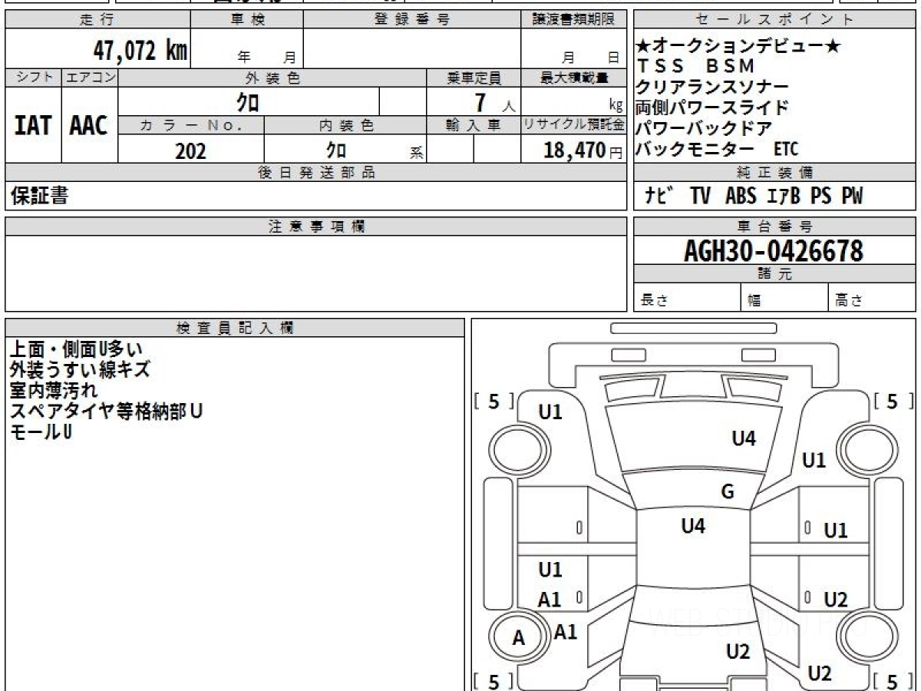
Task: Select the 18,470円 recycle deposit amount
Action: click(583, 150)
